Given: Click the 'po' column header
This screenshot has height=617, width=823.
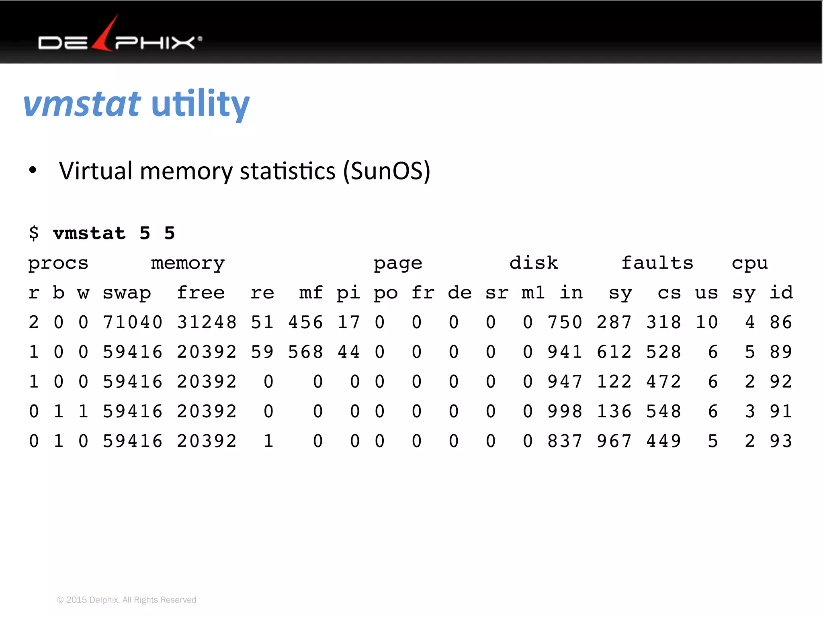Looking at the screenshot, I should pyautogui.click(x=385, y=294).
